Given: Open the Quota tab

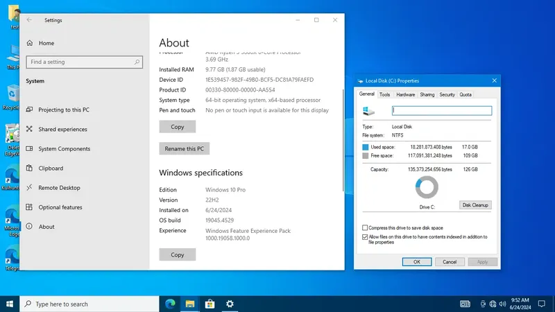Looking at the screenshot, I should tap(466, 94).
